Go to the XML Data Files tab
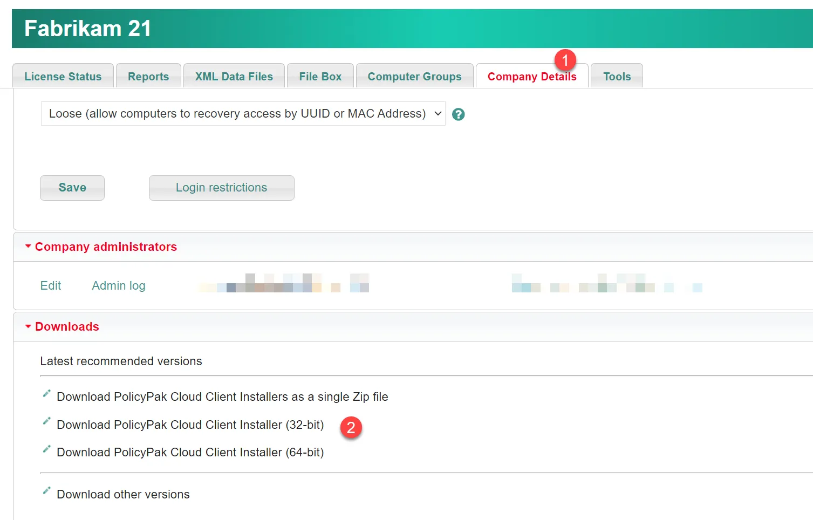The height and width of the screenshot is (520, 813). 234,77
